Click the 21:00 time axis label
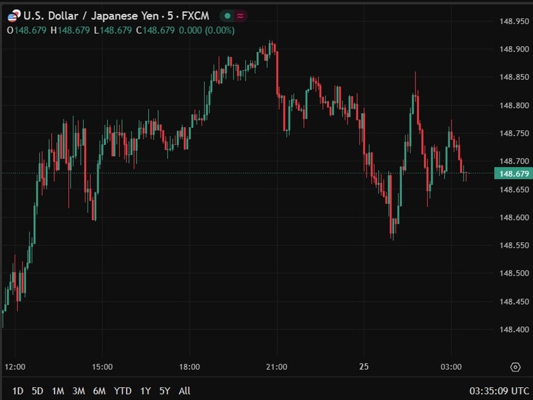The width and height of the screenshot is (533, 400). click(277, 367)
